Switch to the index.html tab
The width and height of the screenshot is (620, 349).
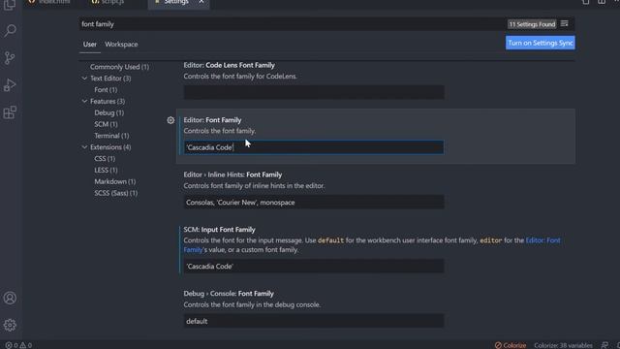tap(49, 2)
